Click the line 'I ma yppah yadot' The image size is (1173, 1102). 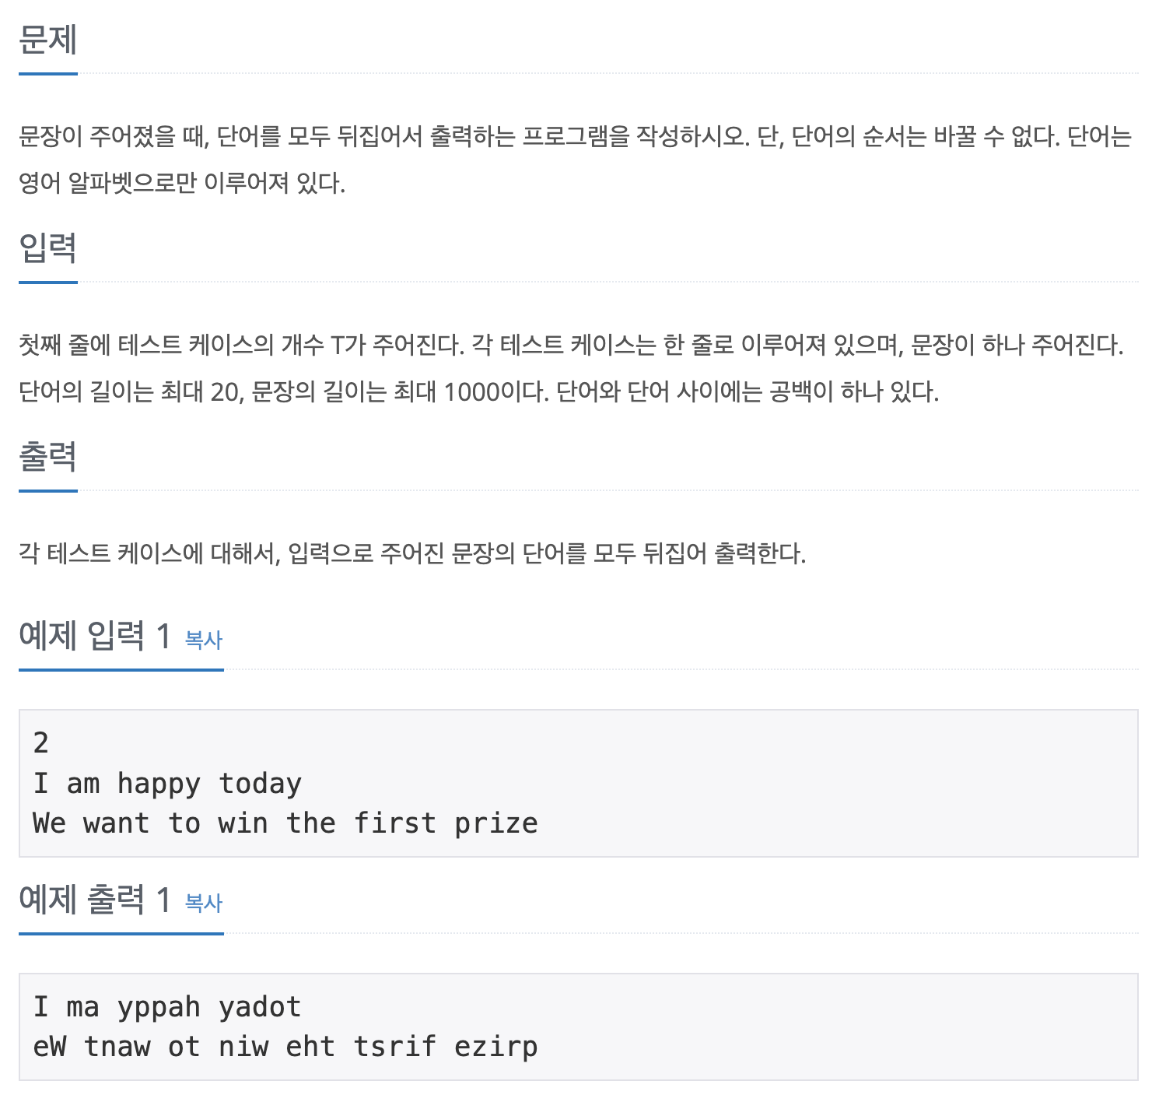[167, 1007]
